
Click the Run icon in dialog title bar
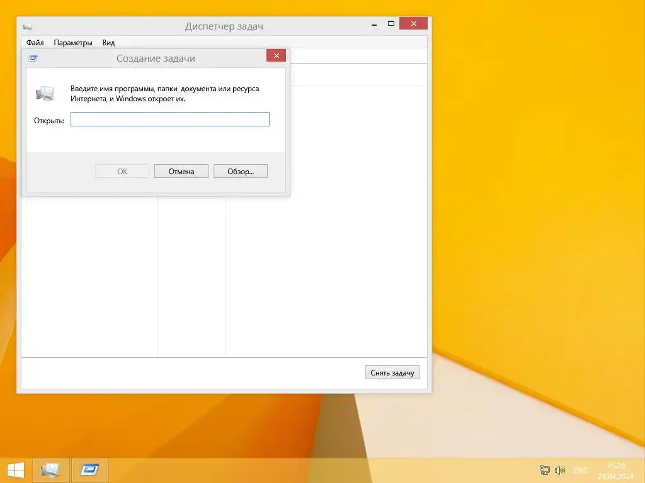(x=33, y=58)
